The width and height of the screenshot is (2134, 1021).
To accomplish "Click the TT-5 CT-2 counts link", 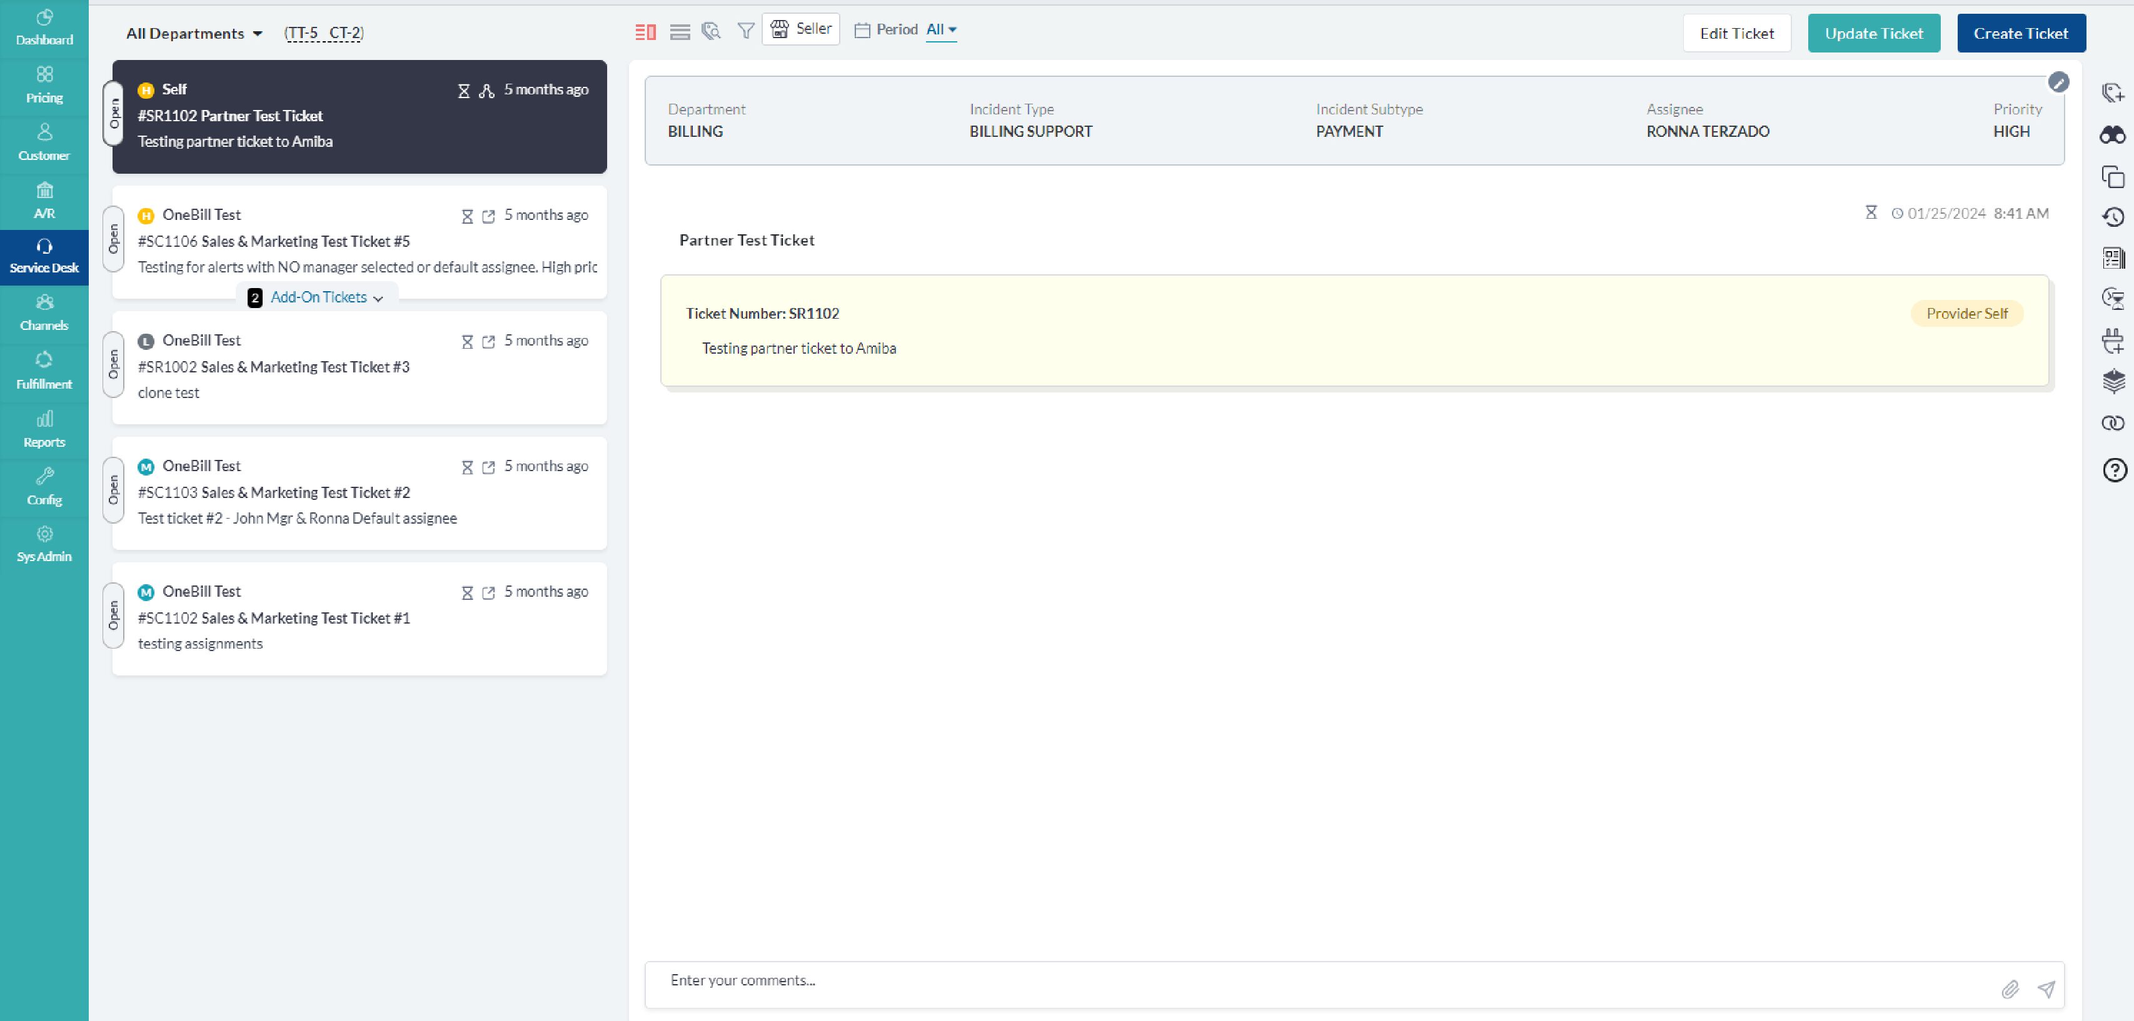I will pyautogui.click(x=324, y=33).
